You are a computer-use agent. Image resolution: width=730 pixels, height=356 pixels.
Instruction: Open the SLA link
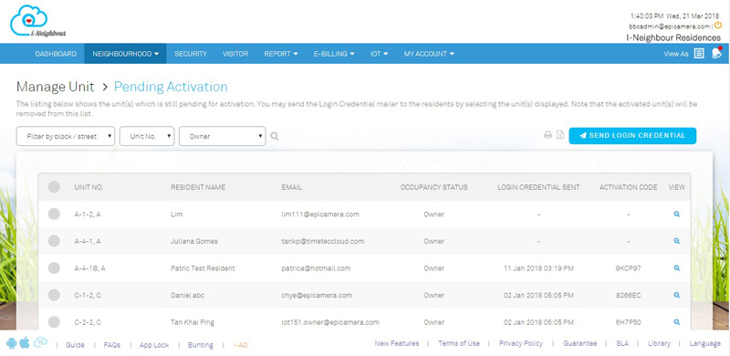622,343
